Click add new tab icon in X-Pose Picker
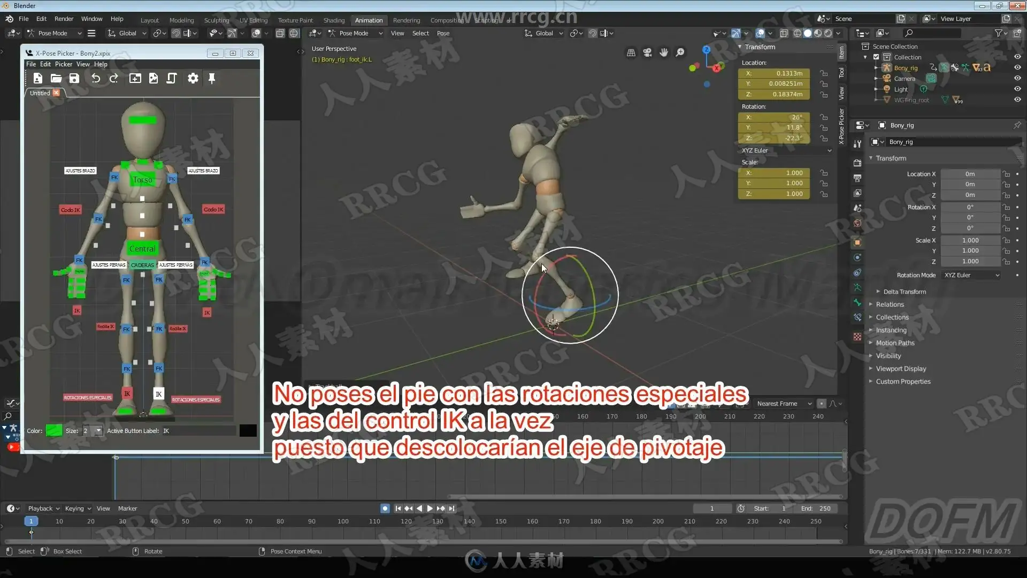This screenshot has width=1027, height=578. point(135,79)
